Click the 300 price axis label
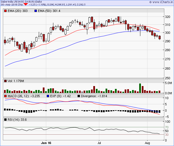174x146 pixels. click(x=167, y=33)
